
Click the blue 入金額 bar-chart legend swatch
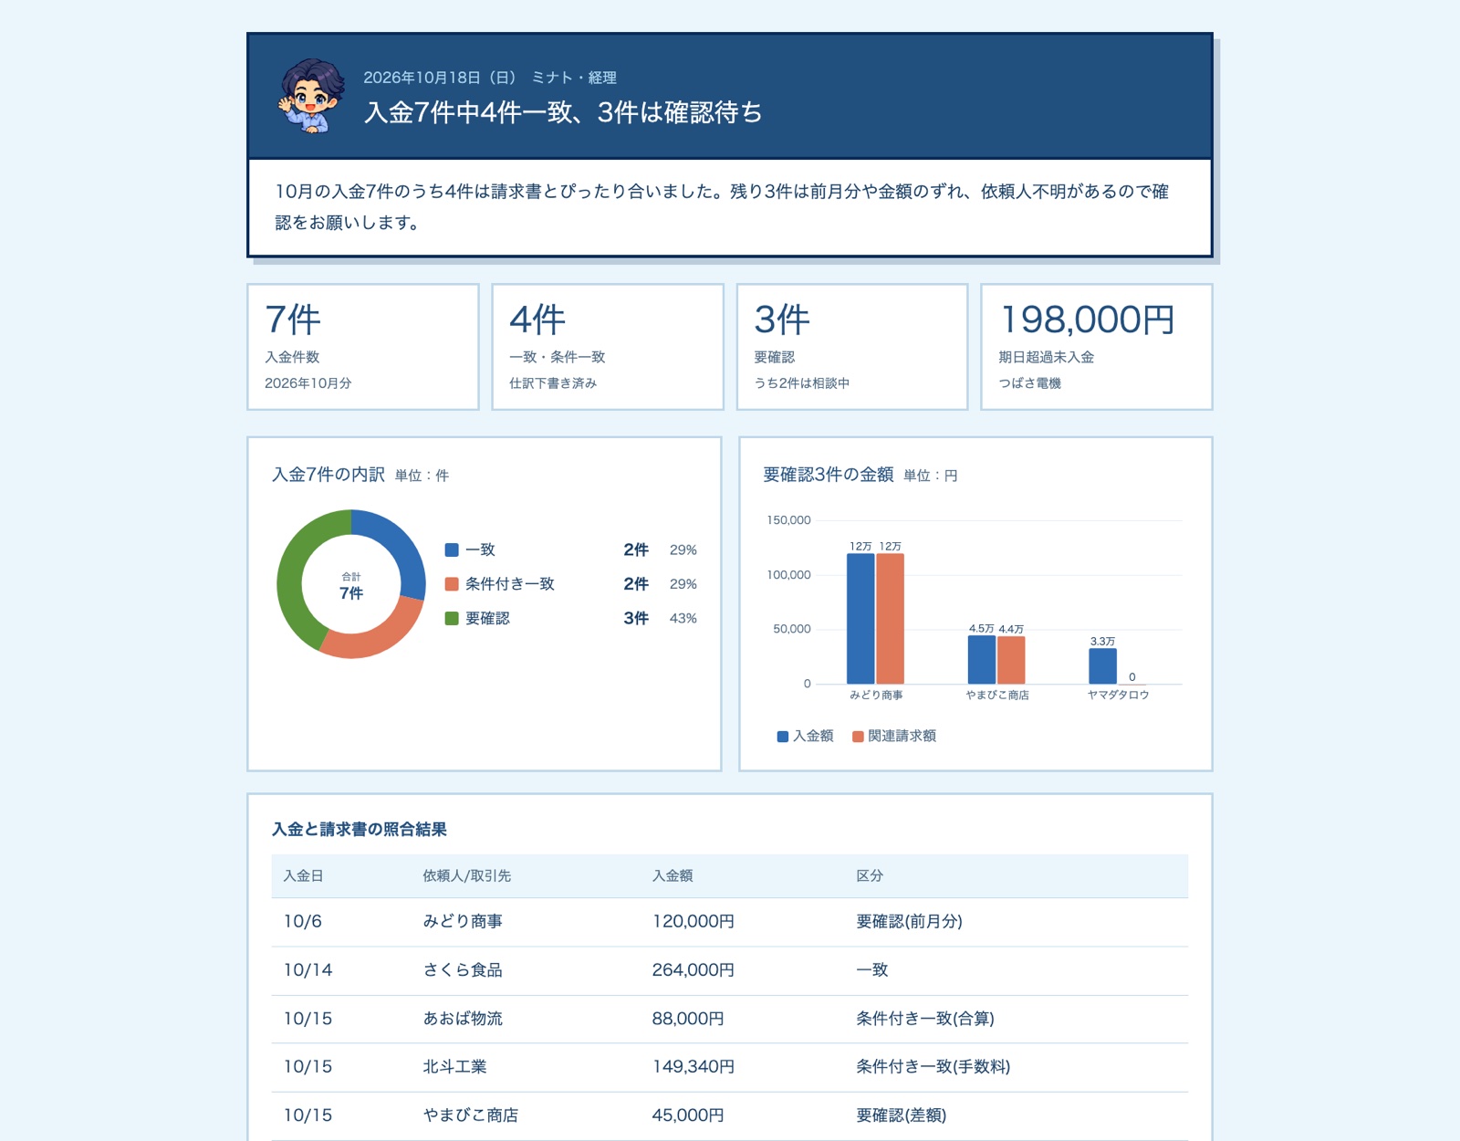[783, 737]
